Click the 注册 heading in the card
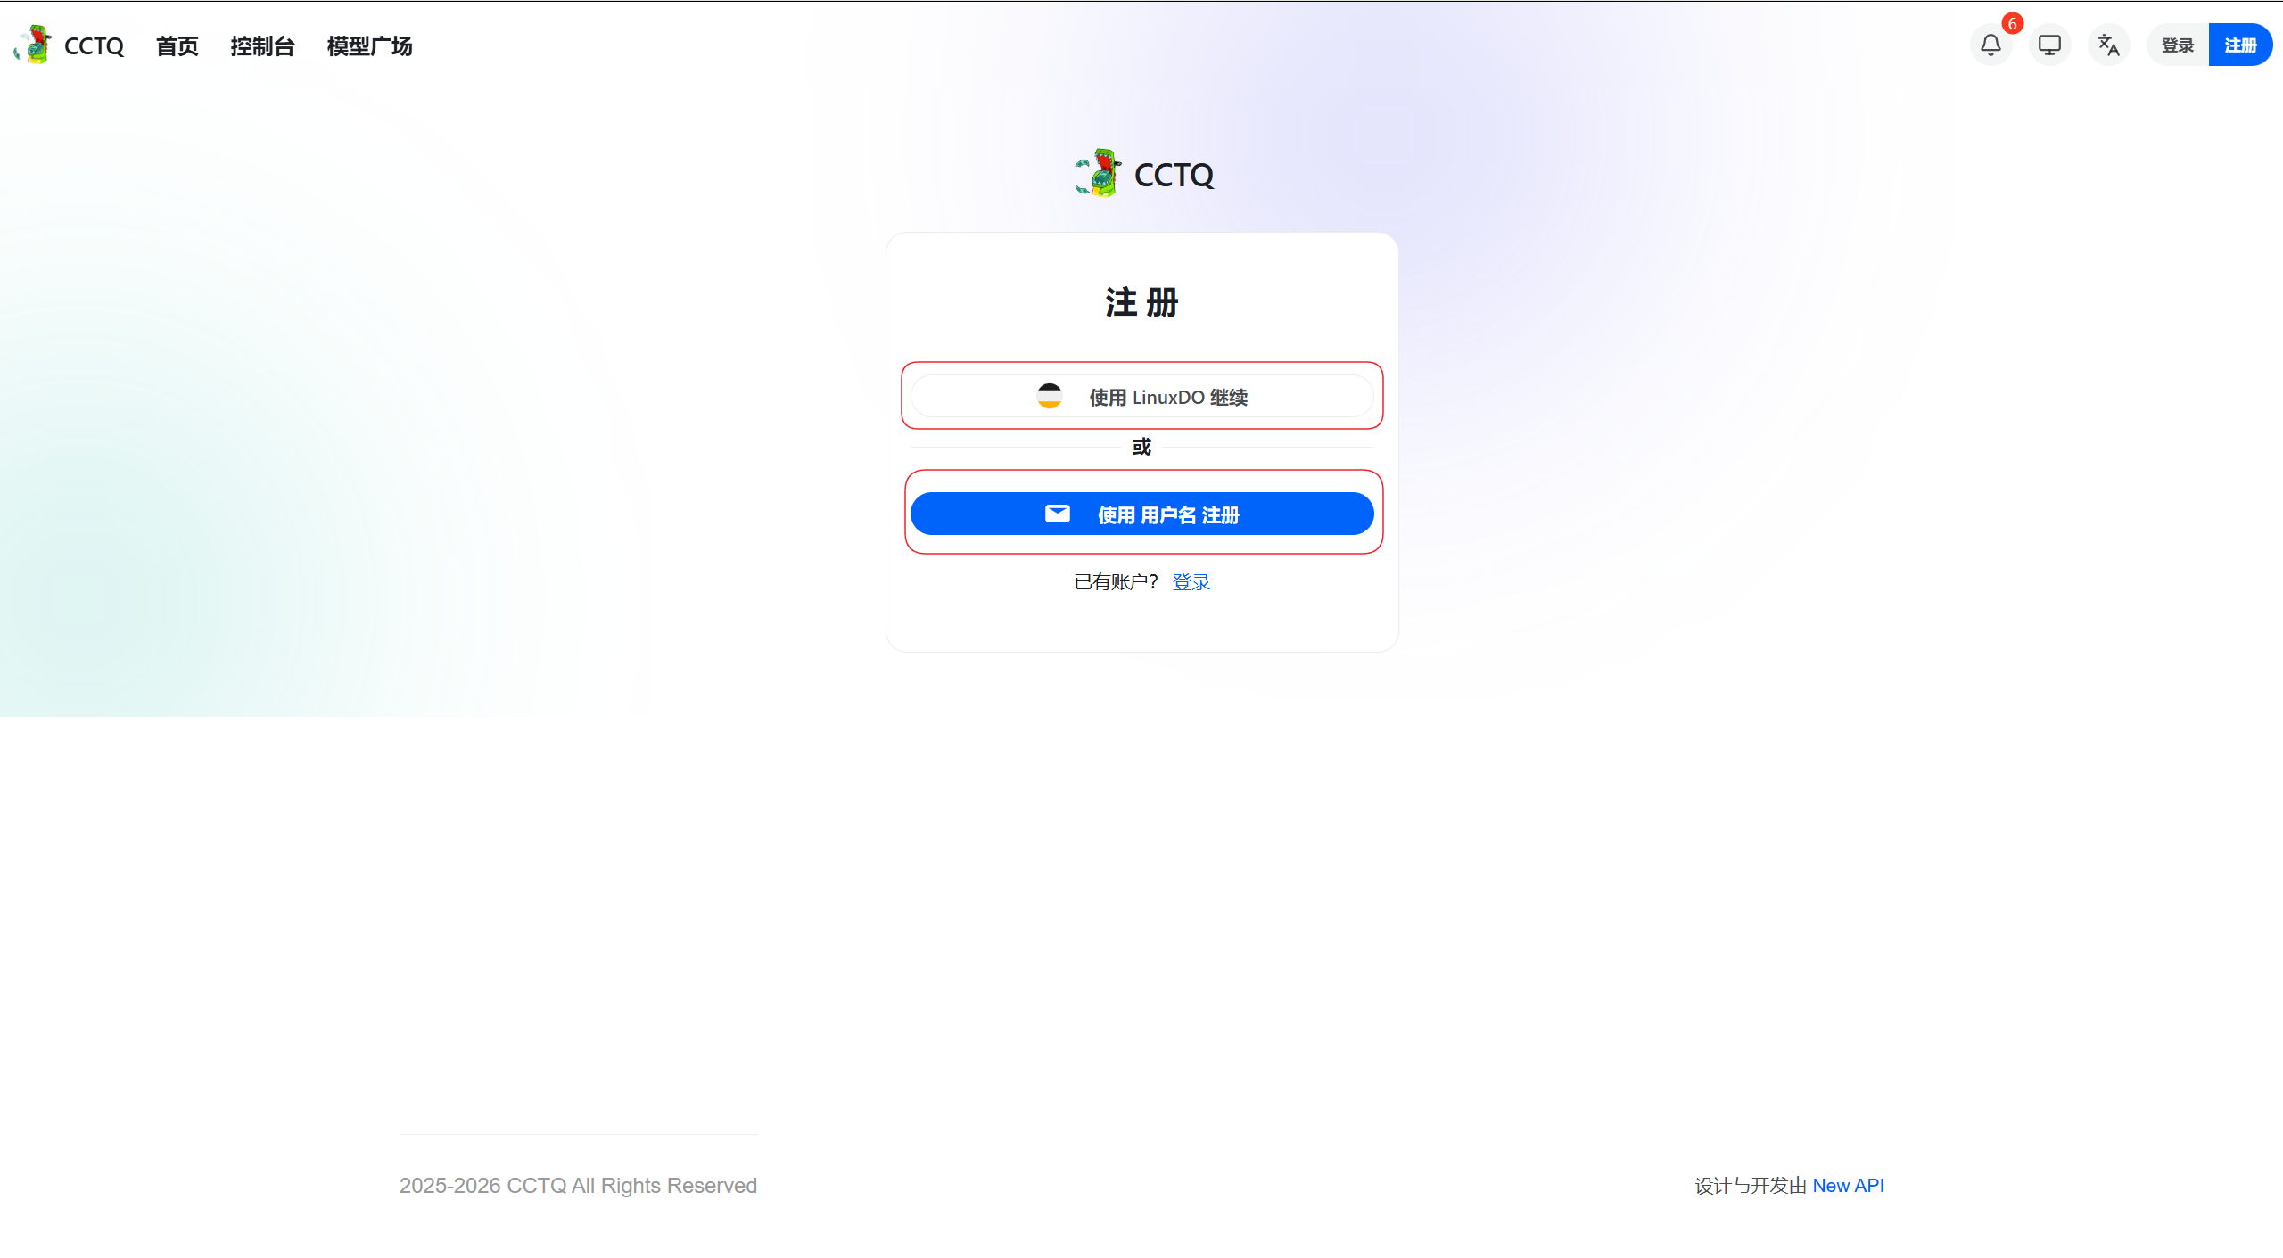2283x1258 pixels. click(x=1141, y=302)
